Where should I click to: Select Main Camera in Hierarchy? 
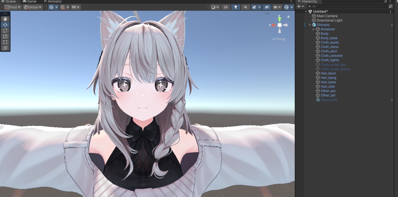click(327, 16)
